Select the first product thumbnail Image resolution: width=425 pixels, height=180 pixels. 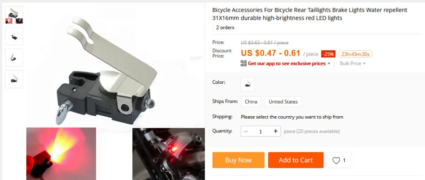point(14,15)
